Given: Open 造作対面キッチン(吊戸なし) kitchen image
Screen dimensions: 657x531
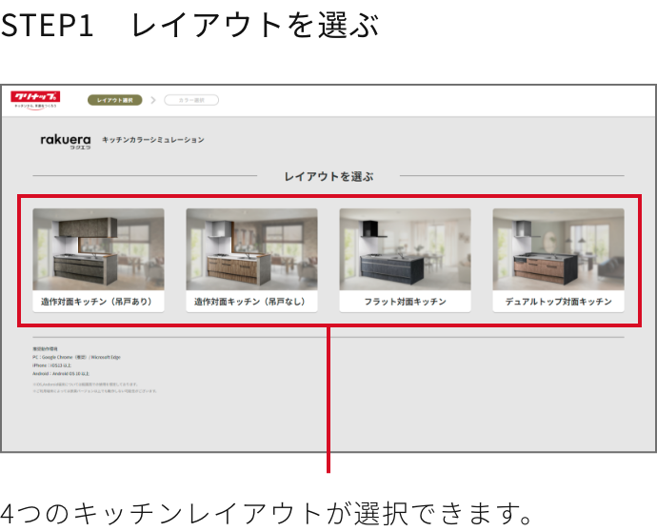Looking at the screenshot, I should tap(251, 249).
